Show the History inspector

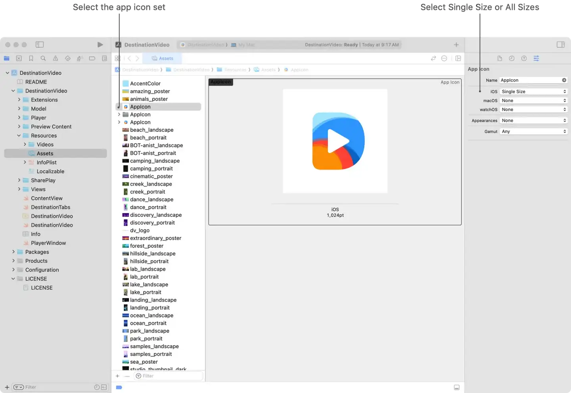(512, 58)
